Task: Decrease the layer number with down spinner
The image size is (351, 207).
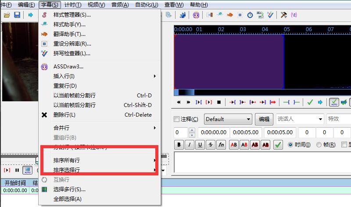Action: 192,135
